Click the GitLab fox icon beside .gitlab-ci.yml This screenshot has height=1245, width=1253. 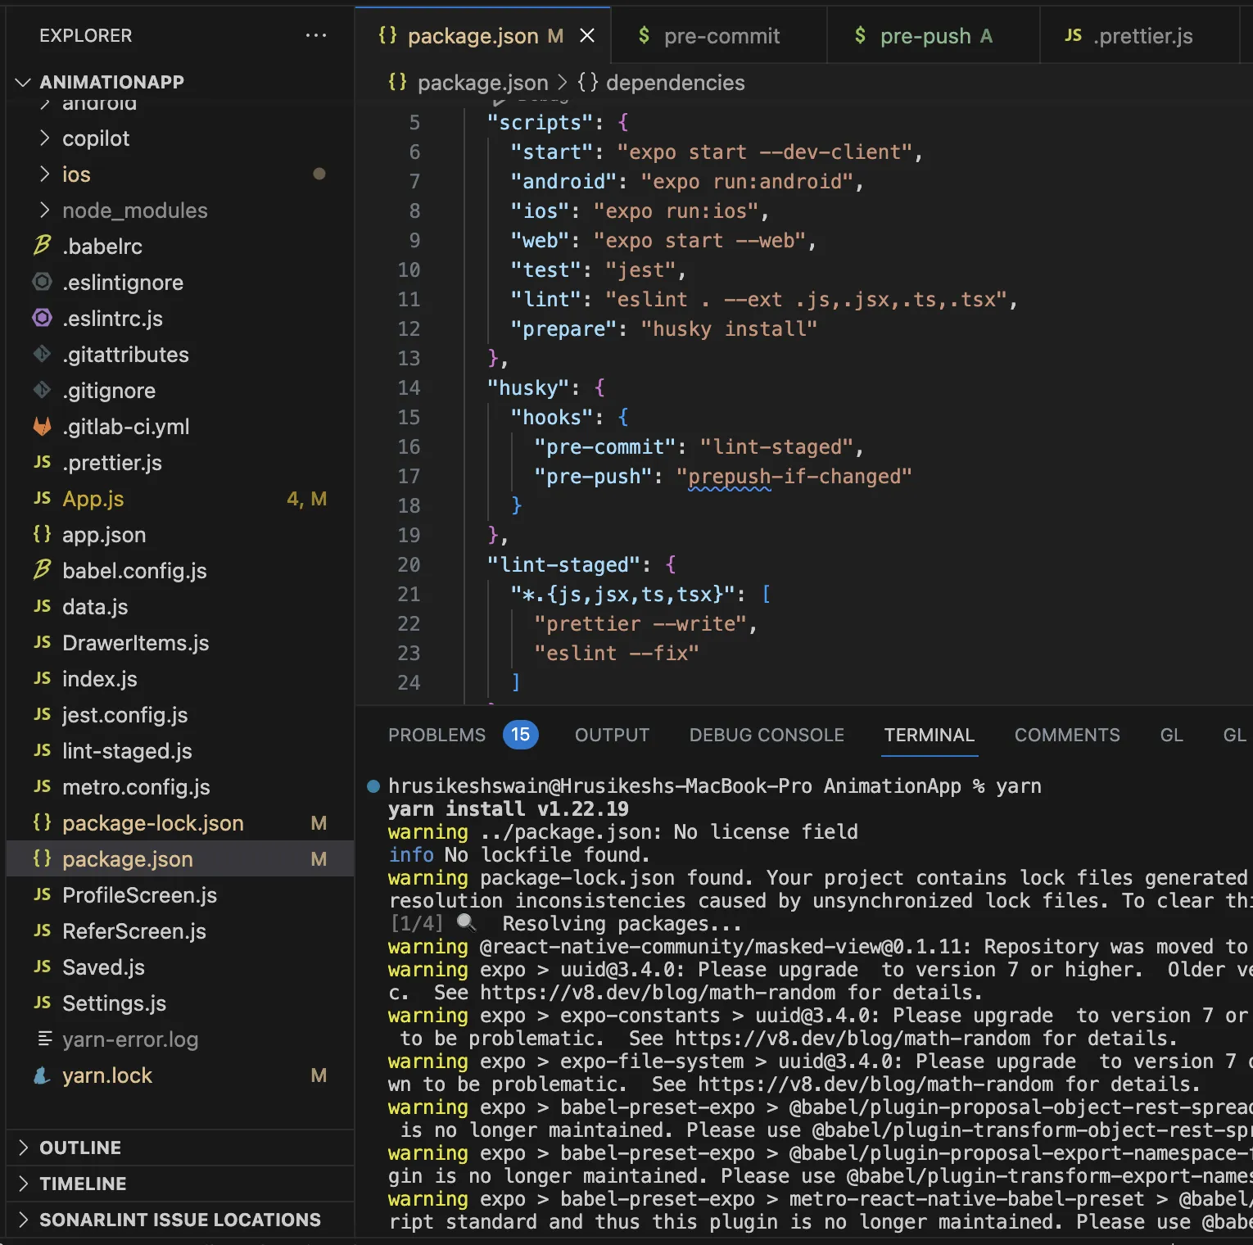(x=43, y=426)
